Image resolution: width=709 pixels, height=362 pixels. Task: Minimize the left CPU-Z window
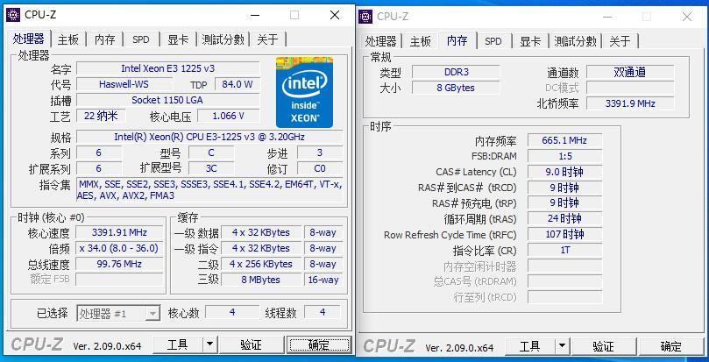coord(256,16)
